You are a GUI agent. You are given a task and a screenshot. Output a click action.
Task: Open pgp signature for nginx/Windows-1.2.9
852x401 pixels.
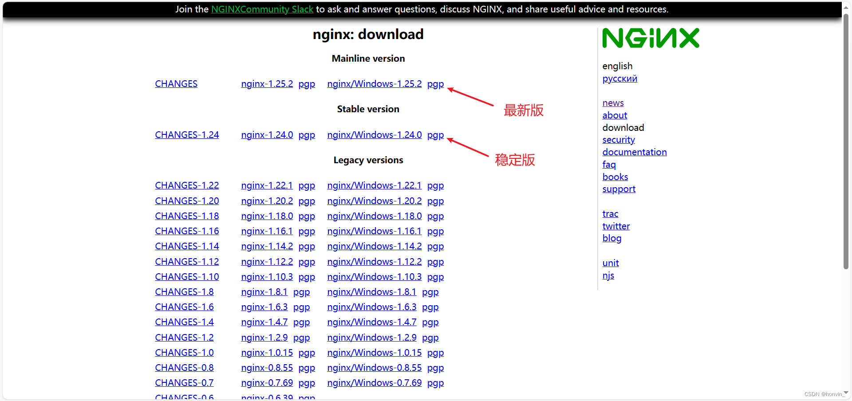point(430,338)
